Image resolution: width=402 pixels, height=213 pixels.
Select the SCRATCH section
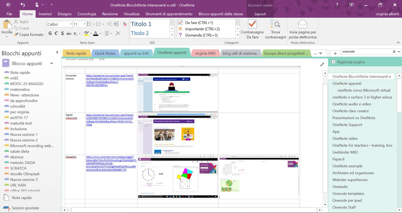18,168
